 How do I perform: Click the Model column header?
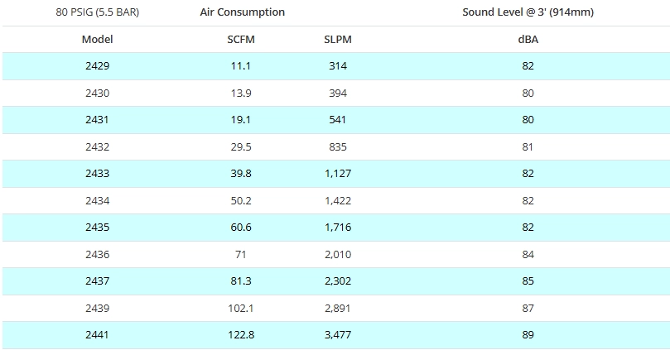click(x=97, y=39)
